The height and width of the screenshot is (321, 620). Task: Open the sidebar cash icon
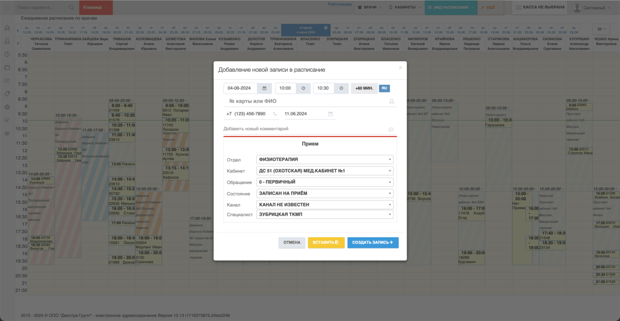click(x=7, y=80)
